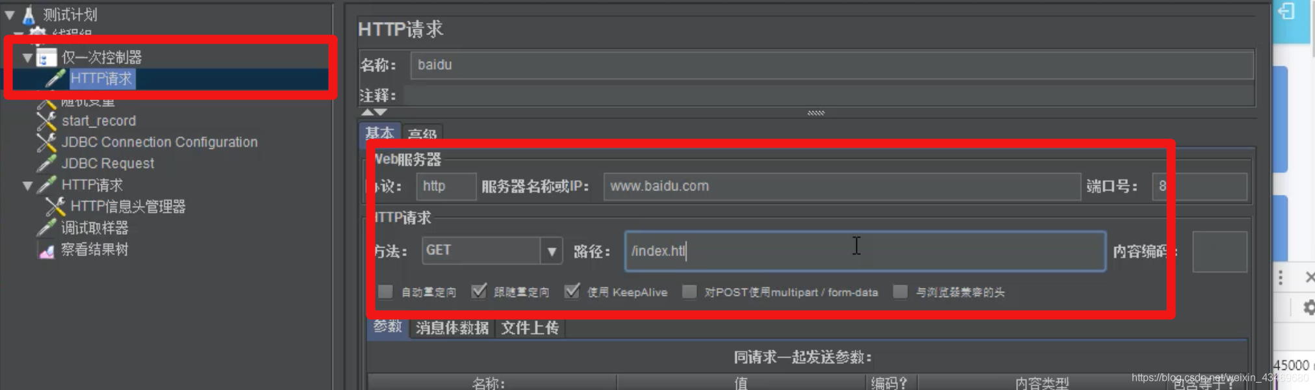This screenshot has height=390, width=1315.
Task: Click the icon of the lower HTTP请求 sampler
Action: (46, 185)
